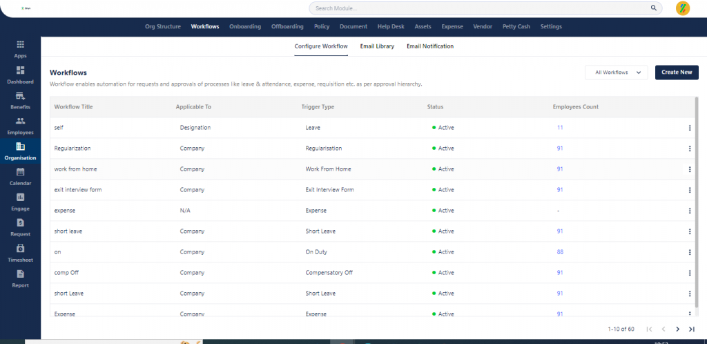Go to Dashboard in sidebar
The image size is (707, 344).
[20, 75]
